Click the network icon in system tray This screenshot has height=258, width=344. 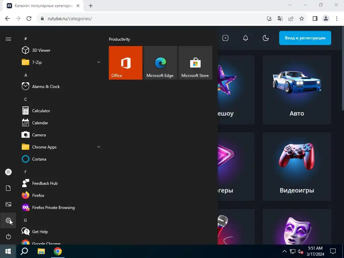pyautogui.click(x=293, y=251)
